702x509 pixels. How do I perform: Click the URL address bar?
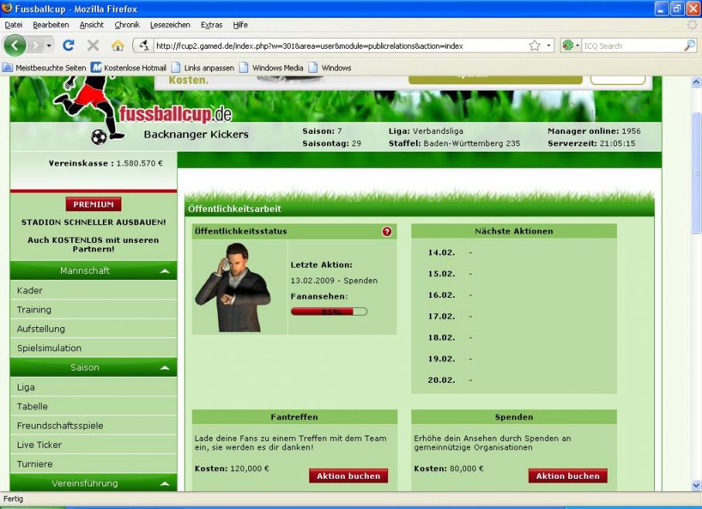(x=332, y=46)
